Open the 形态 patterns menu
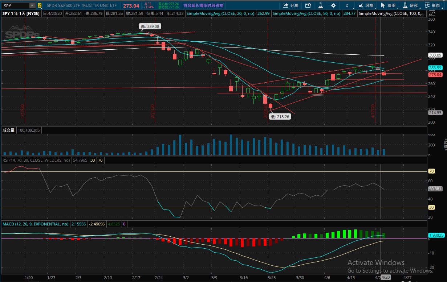 432,5
